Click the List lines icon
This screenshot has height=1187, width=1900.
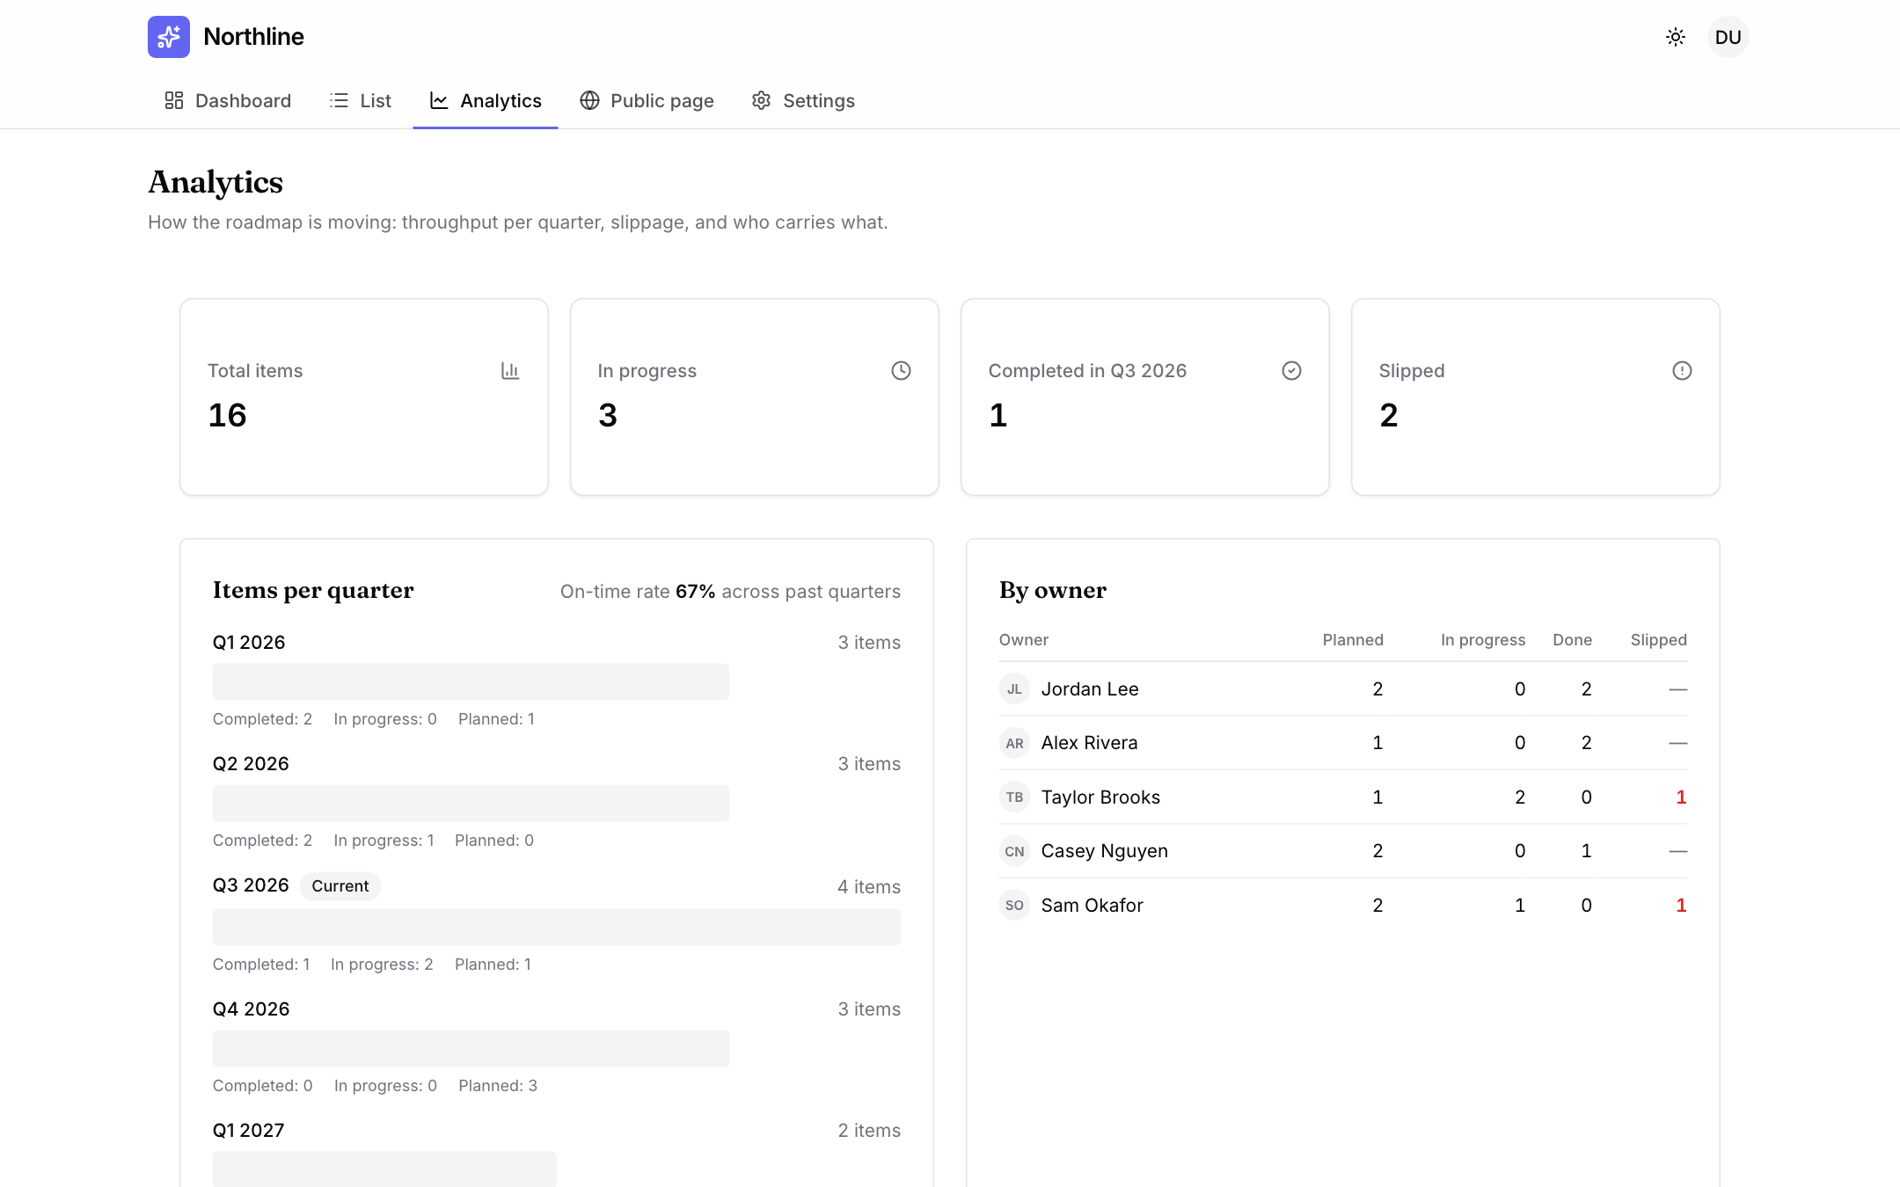coord(339,100)
